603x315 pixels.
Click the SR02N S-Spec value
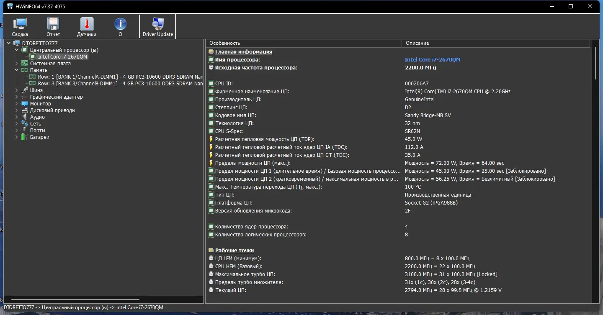point(413,131)
